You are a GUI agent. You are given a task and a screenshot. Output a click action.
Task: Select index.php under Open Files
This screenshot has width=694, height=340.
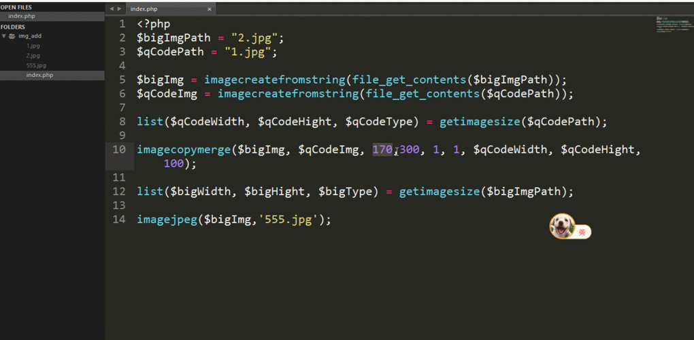pyautogui.click(x=21, y=16)
